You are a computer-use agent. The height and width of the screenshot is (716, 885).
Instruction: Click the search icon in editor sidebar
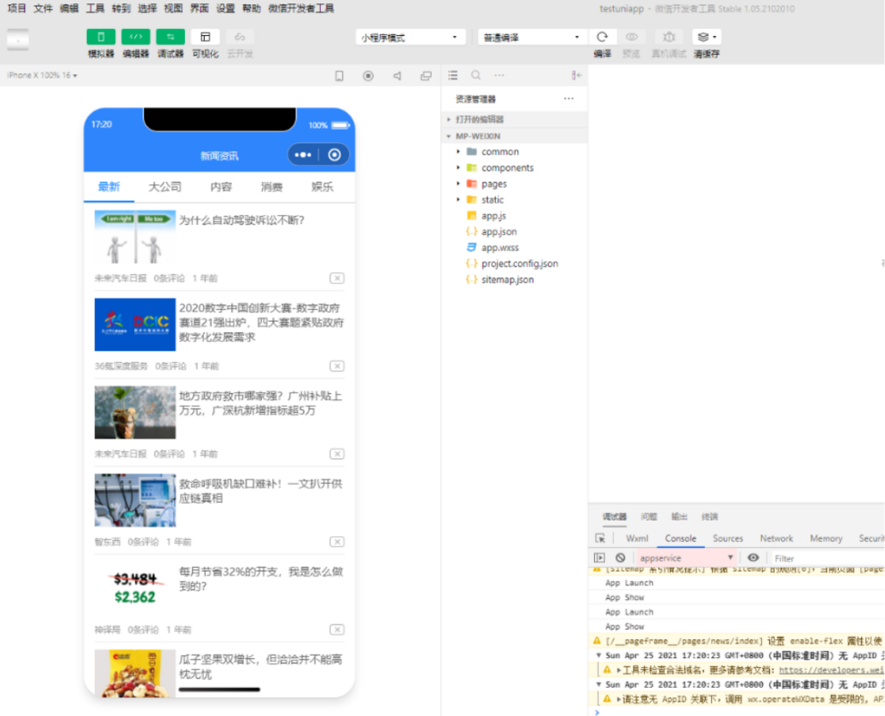coord(476,75)
